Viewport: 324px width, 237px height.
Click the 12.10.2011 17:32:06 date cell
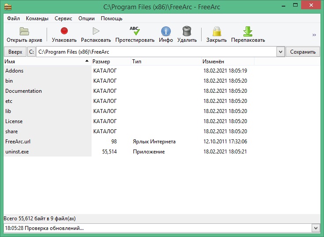click(x=225, y=142)
